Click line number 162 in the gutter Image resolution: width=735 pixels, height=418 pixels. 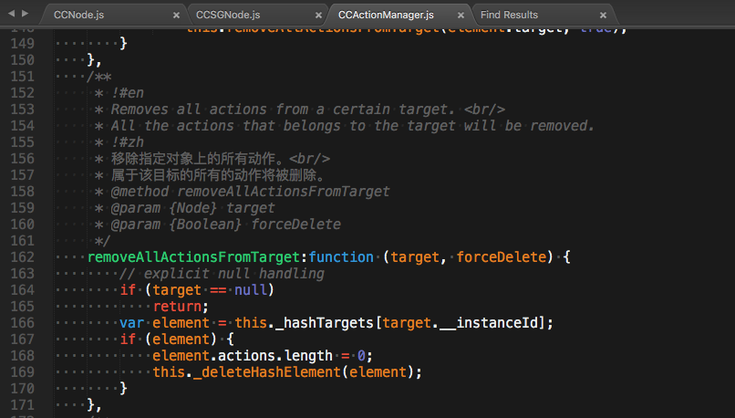coord(22,257)
